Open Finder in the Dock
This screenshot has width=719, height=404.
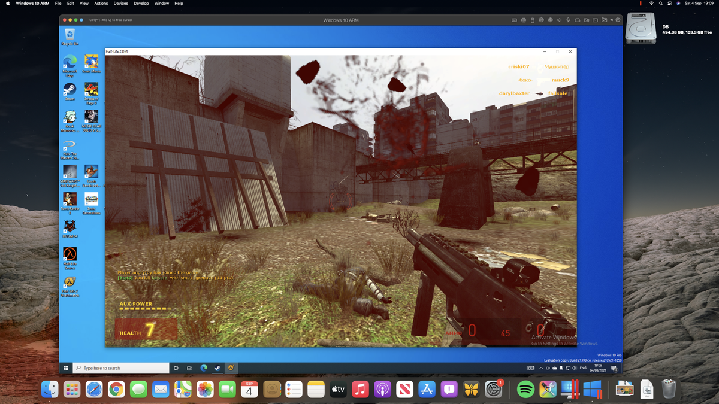[x=50, y=390]
